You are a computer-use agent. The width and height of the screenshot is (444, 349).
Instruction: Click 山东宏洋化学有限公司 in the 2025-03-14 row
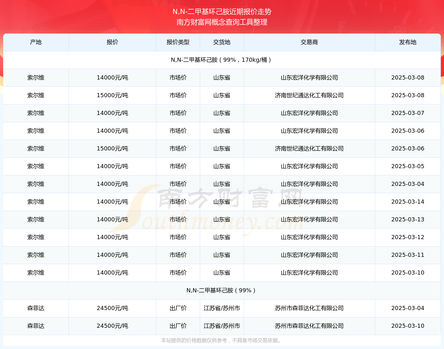pyautogui.click(x=309, y=202)
